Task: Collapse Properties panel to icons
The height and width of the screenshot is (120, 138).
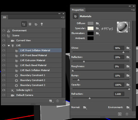Action: coord(130,6)
